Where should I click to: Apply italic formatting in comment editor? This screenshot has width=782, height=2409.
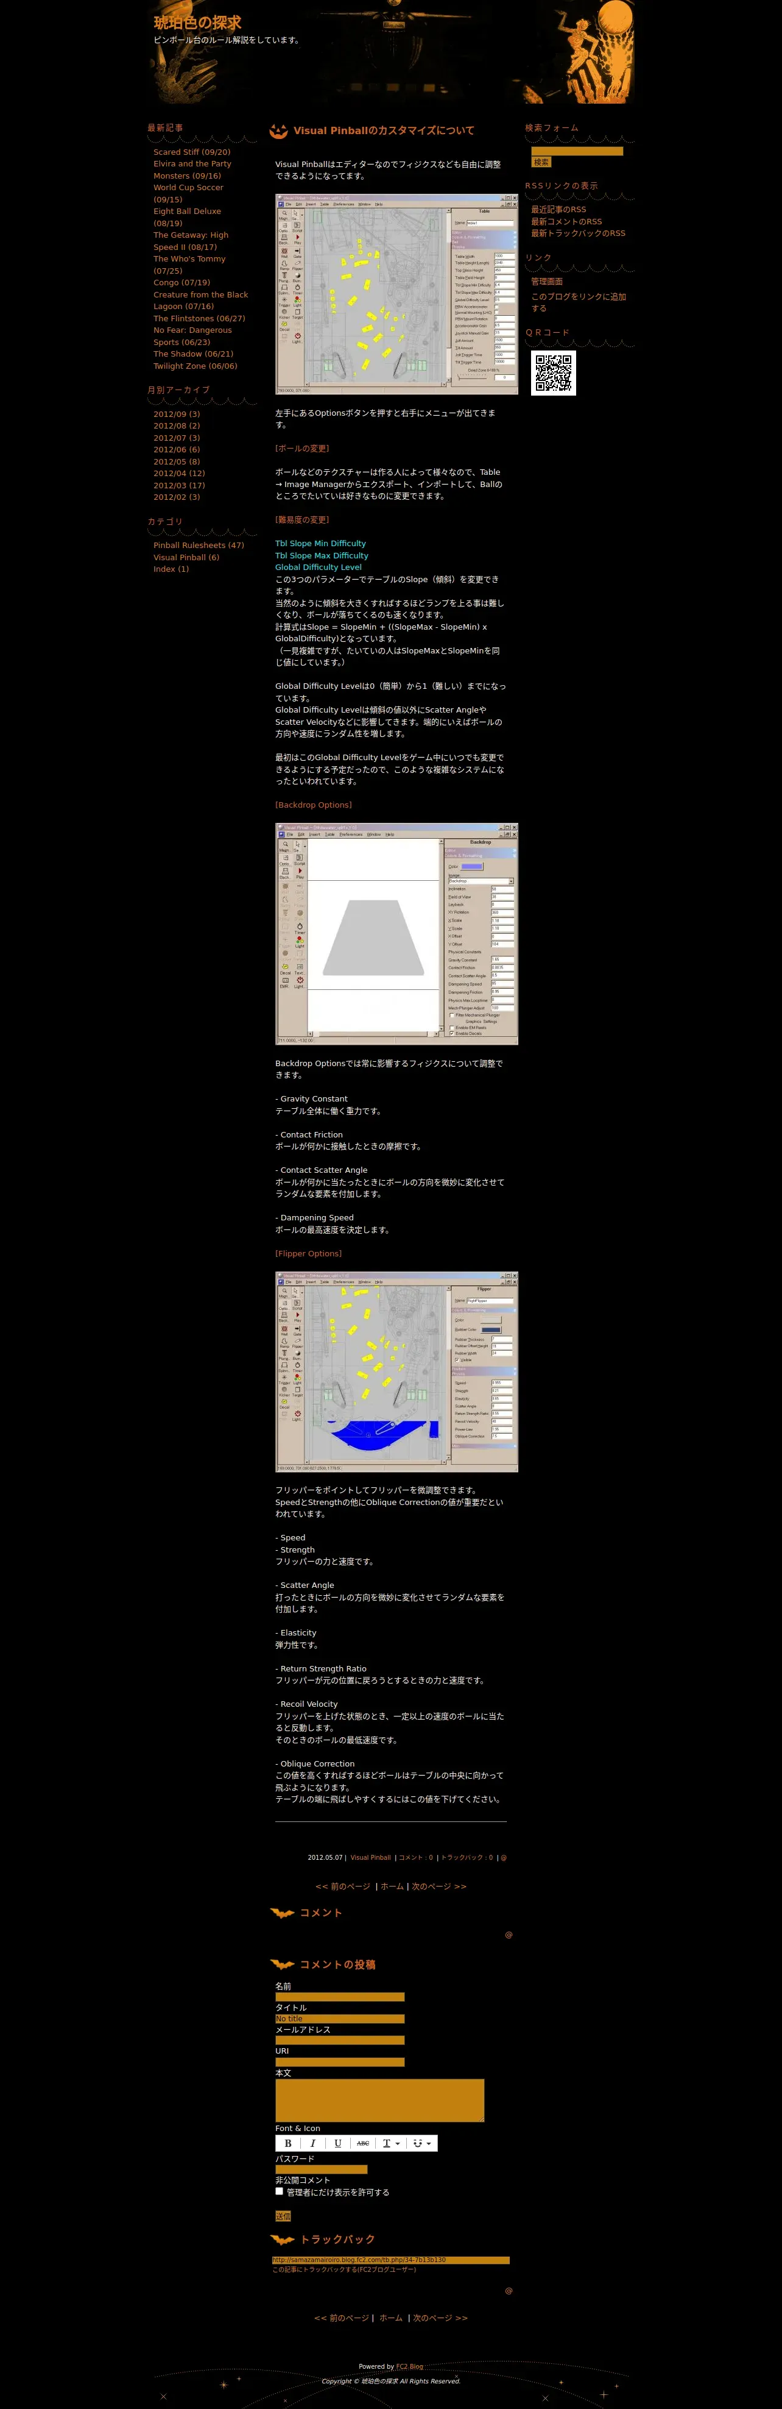coord(313,2143)
